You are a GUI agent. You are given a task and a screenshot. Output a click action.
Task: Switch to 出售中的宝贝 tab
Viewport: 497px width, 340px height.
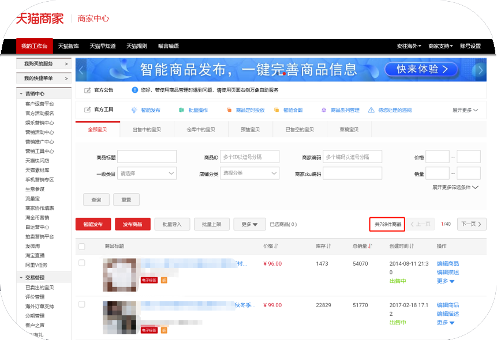tap(147, 130)
